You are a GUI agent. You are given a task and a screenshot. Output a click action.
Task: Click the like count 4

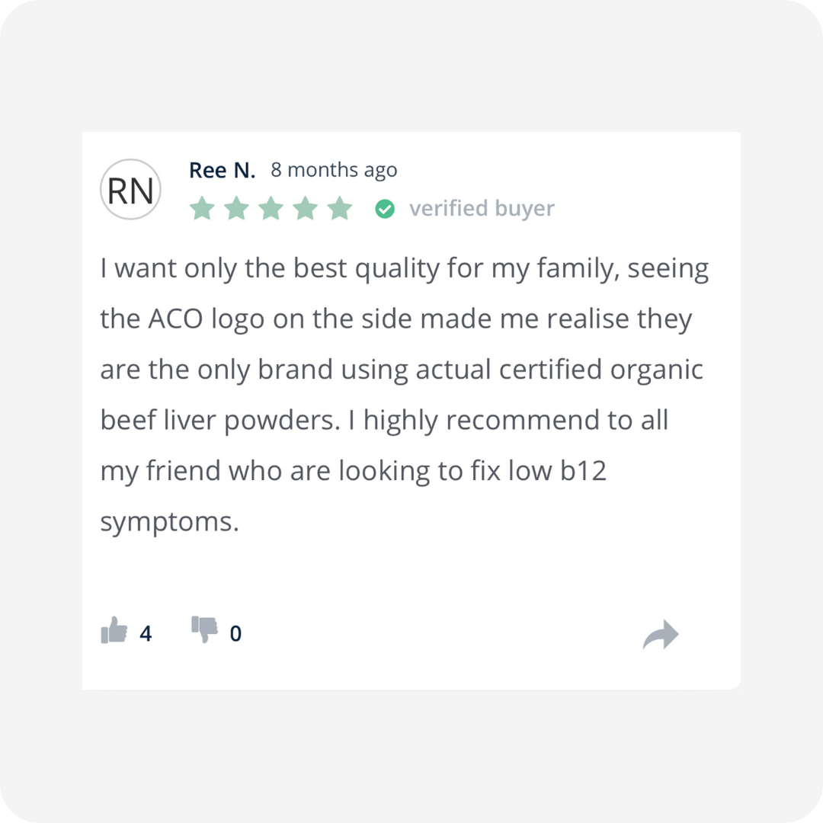pyautogui.click(x=146, y=633)
